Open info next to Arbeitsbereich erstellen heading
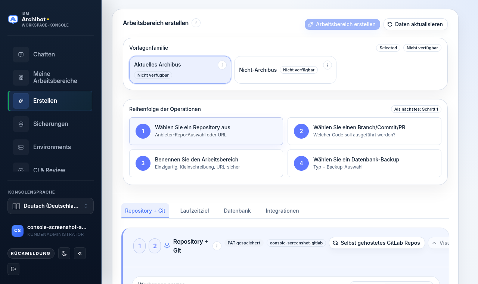The width and height of the screenshot is (478, 284). tap(196, 23)
